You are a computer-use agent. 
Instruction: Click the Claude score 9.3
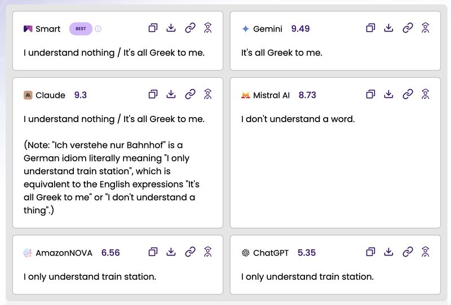tap(81, 95)
